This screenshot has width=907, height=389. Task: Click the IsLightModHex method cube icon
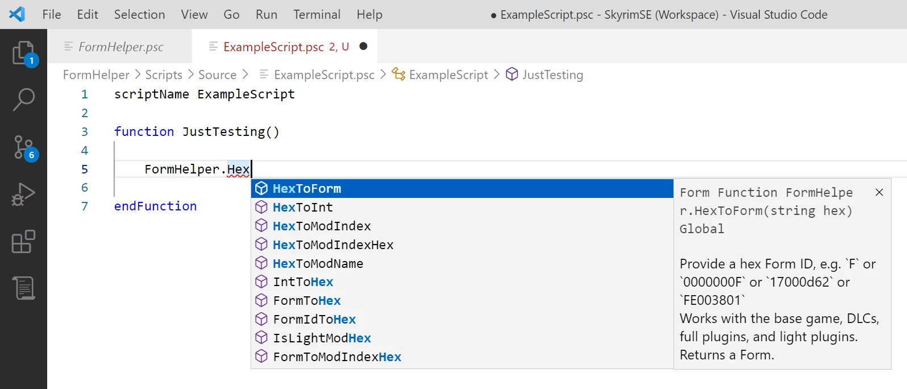261,338
